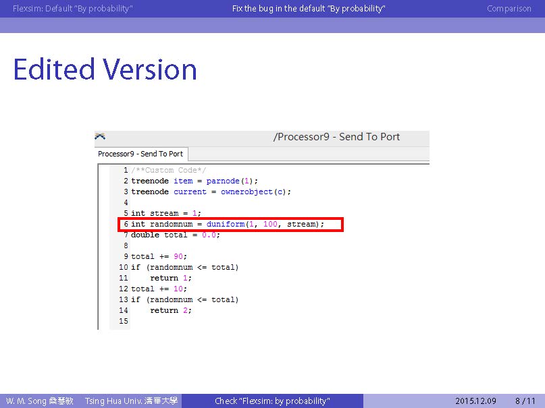Click the "Edited Version" slide title
545x408 pixels.
pos(105,70)
